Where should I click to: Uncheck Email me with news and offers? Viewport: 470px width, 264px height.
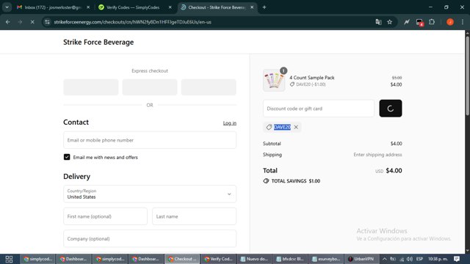pos(67,157)
